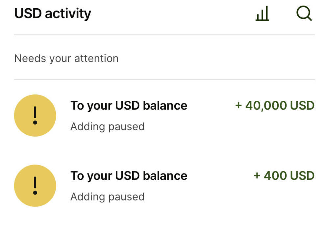329x236 pixels.
Task: Select "Adding paused" status under 40,000 USD transaction
Action: click(107, 126)
